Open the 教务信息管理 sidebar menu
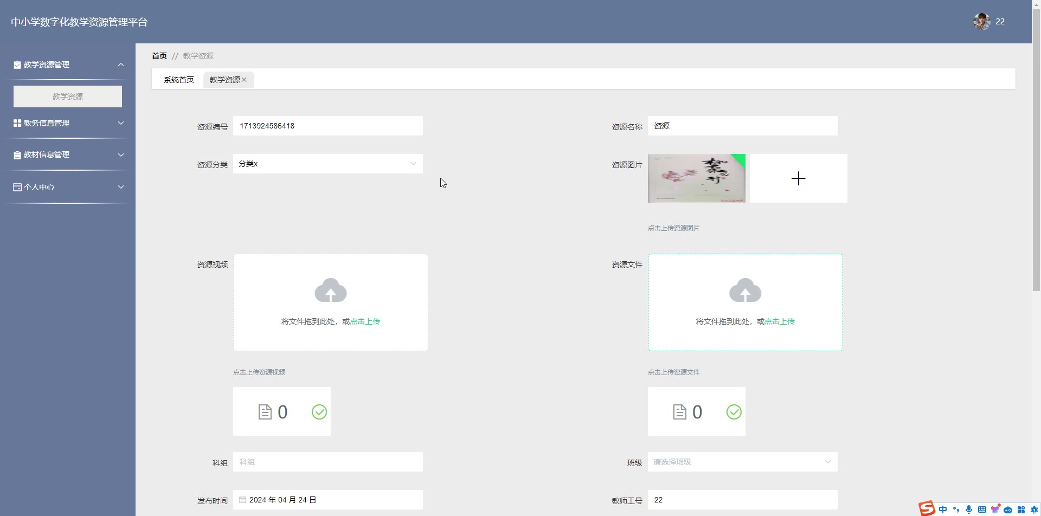The width and height of the screenshot is (1041, 516). click(68, 123)
